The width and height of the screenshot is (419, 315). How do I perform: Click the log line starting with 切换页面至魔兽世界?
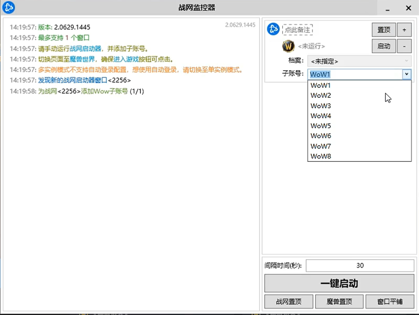click(x=91, y=59)
